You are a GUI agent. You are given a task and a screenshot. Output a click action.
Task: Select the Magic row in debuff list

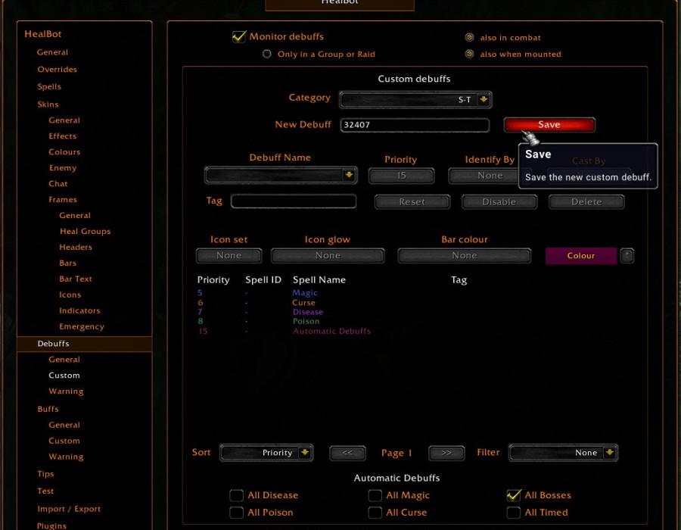pyautogui.click(x=305, y=293)
